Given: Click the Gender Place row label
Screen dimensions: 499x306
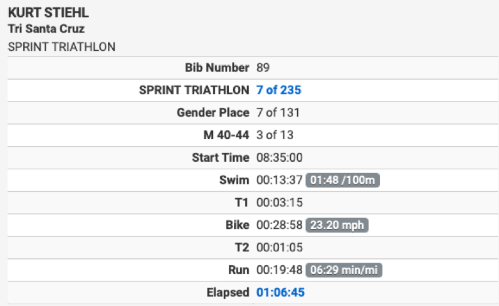Looking at the screenshot, I should click(x=213, y=112).
